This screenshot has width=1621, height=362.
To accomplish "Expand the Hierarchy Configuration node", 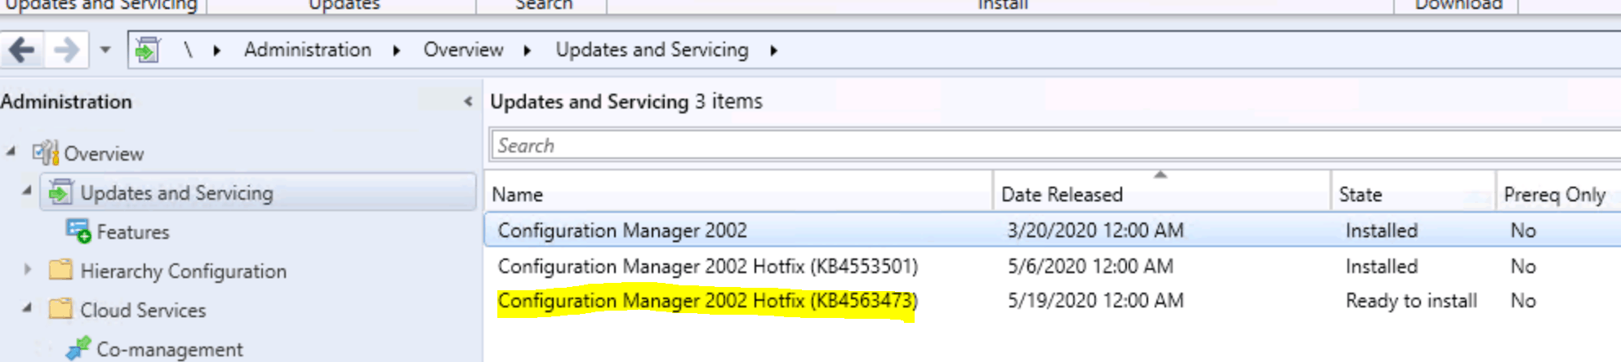I will [x=28, y=269].
